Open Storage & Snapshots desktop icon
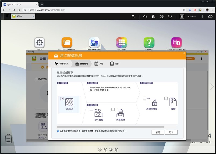 point(94,42)
